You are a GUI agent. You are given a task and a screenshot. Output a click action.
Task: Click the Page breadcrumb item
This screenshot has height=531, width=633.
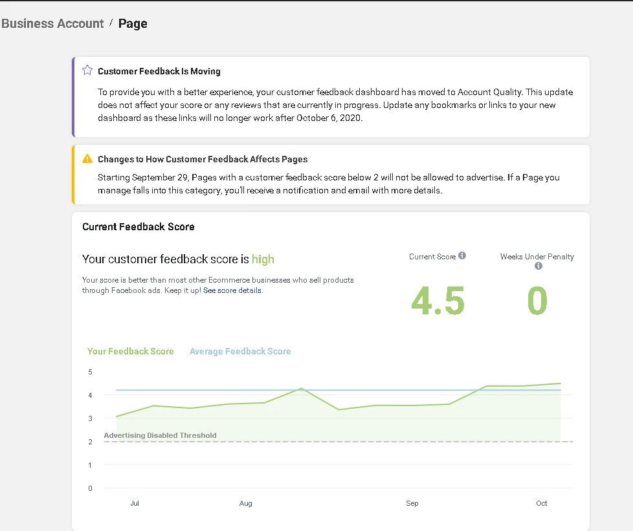pyautogui.click(x=133, y=24)
